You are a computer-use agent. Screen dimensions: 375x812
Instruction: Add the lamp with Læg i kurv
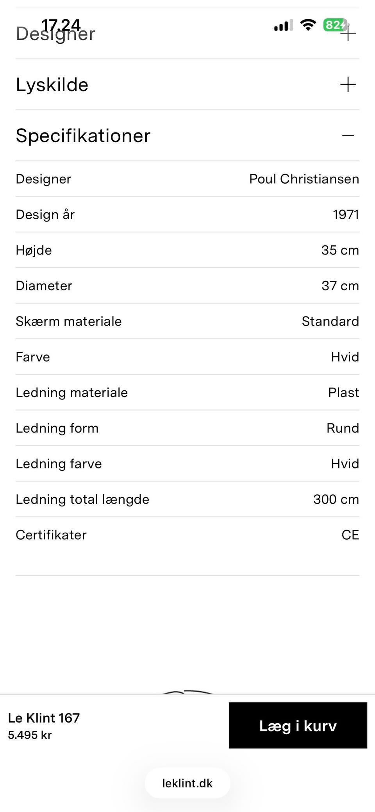(x=298, y=725)
